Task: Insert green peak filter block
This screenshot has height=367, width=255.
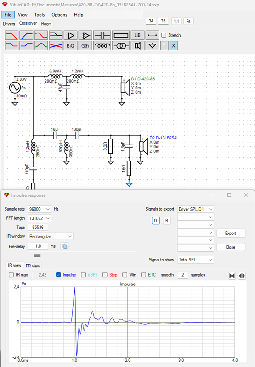Action: click(x=41, y=45)
